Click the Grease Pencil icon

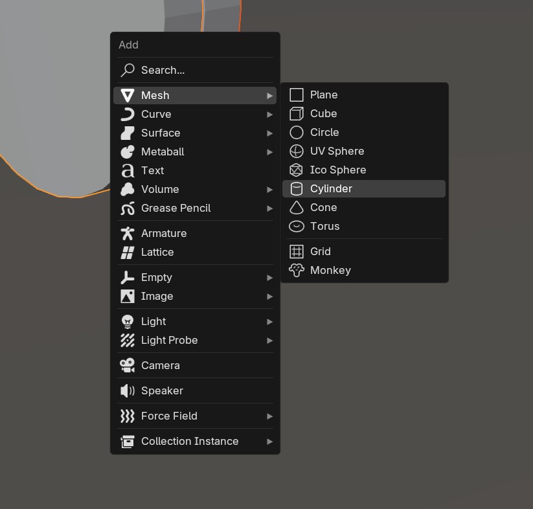click(x=128, y=208)
